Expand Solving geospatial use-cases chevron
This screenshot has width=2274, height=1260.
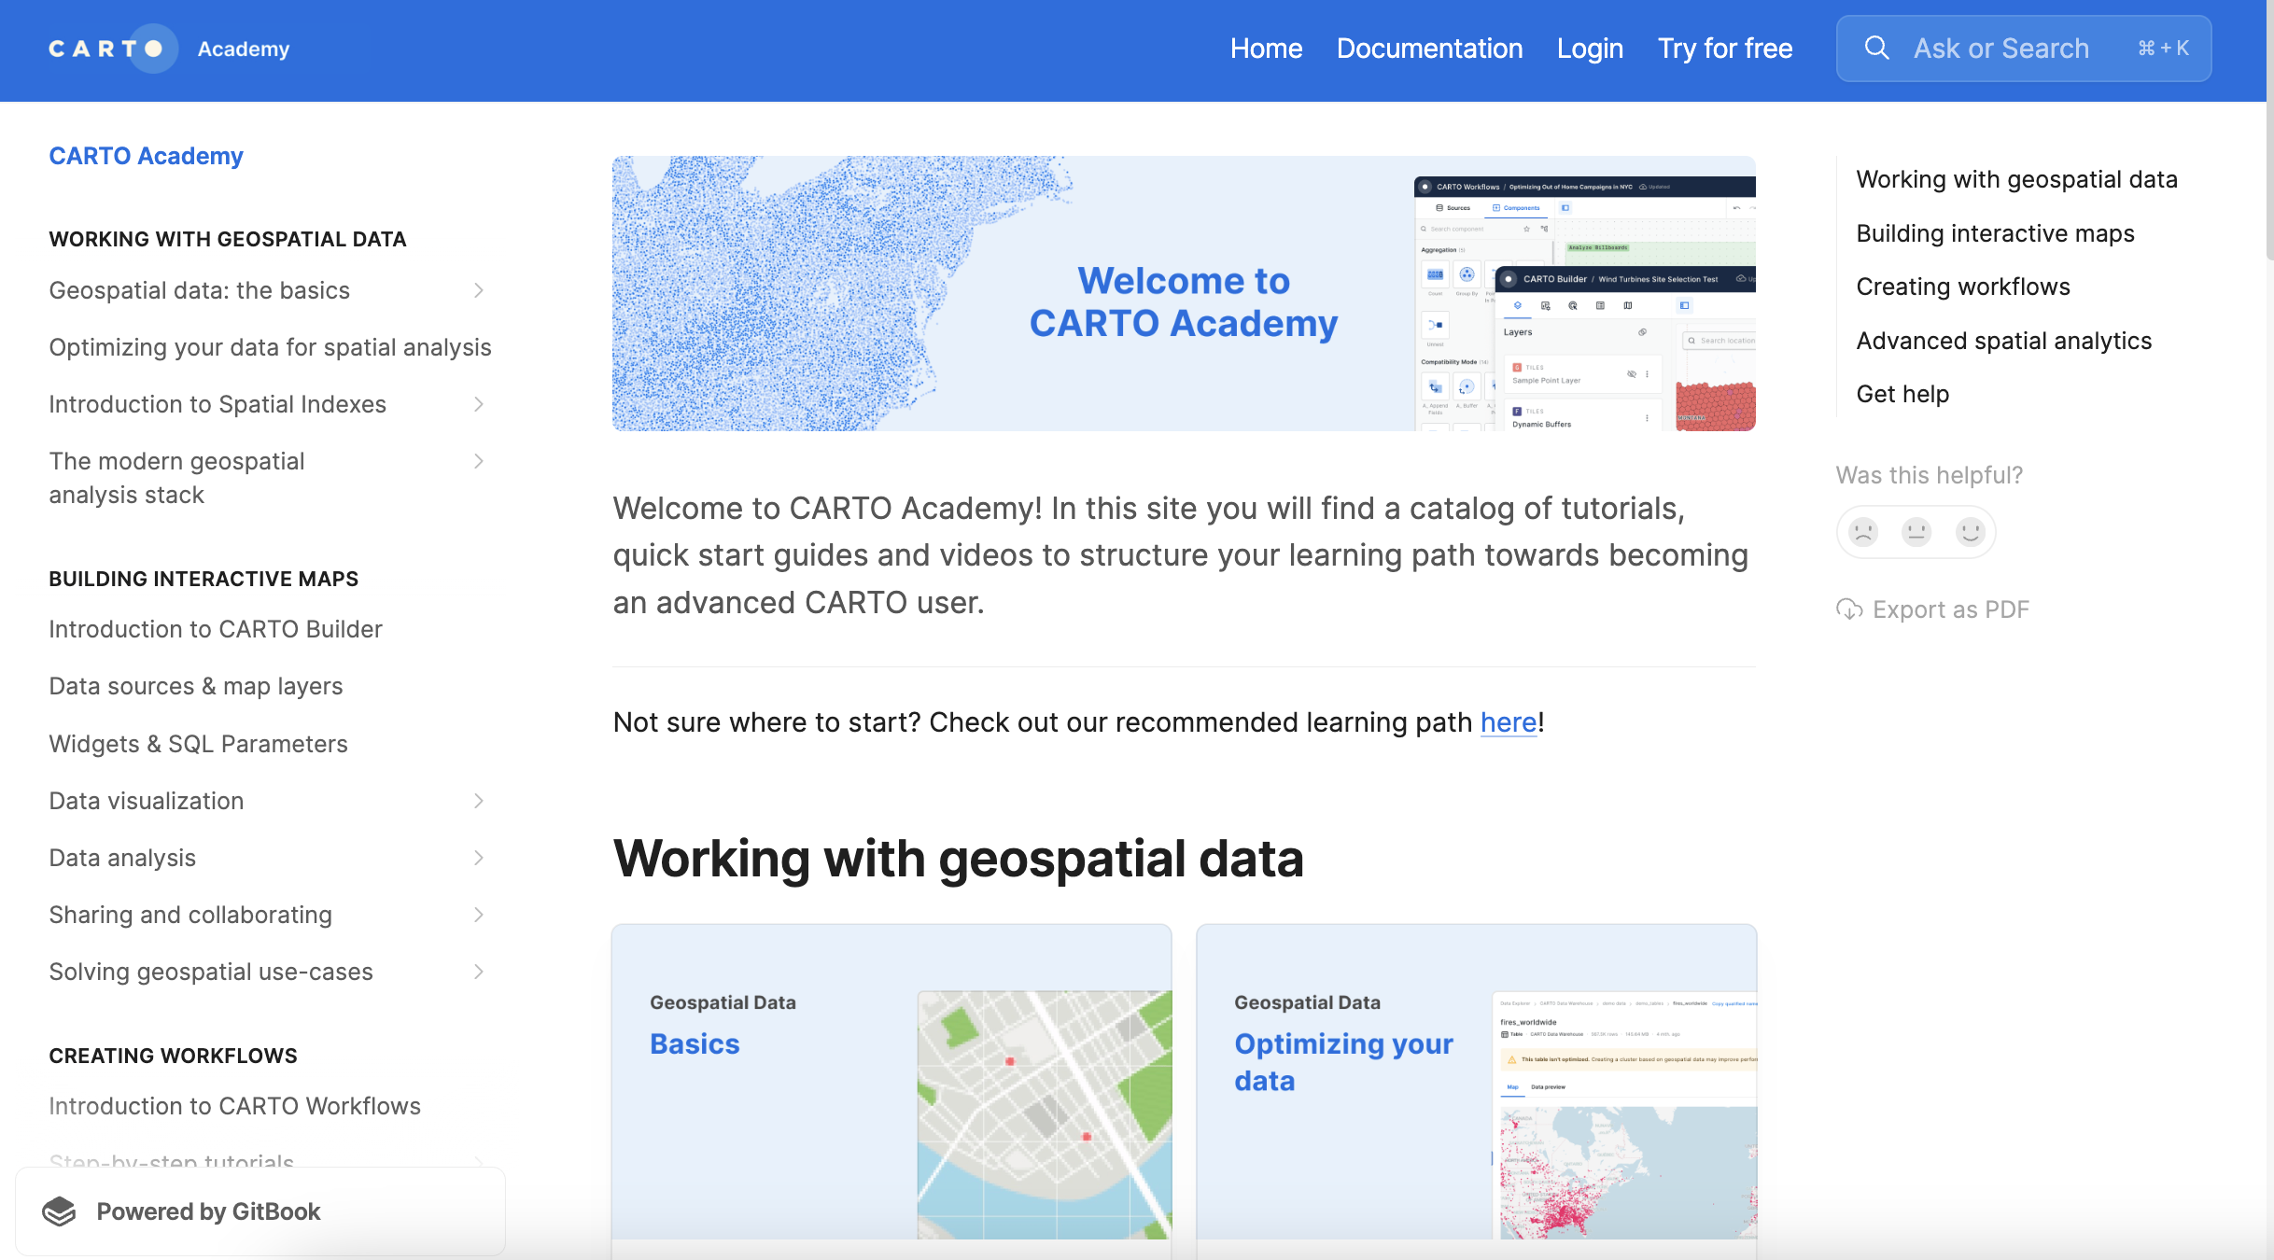[478, 972]
